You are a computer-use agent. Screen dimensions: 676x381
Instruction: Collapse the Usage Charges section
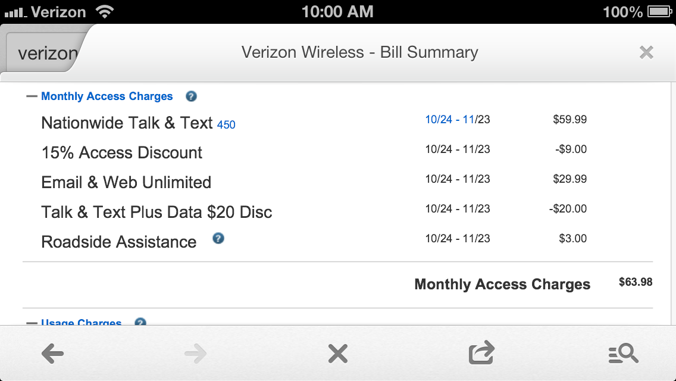pyautogui.click(x=32, y=323)
